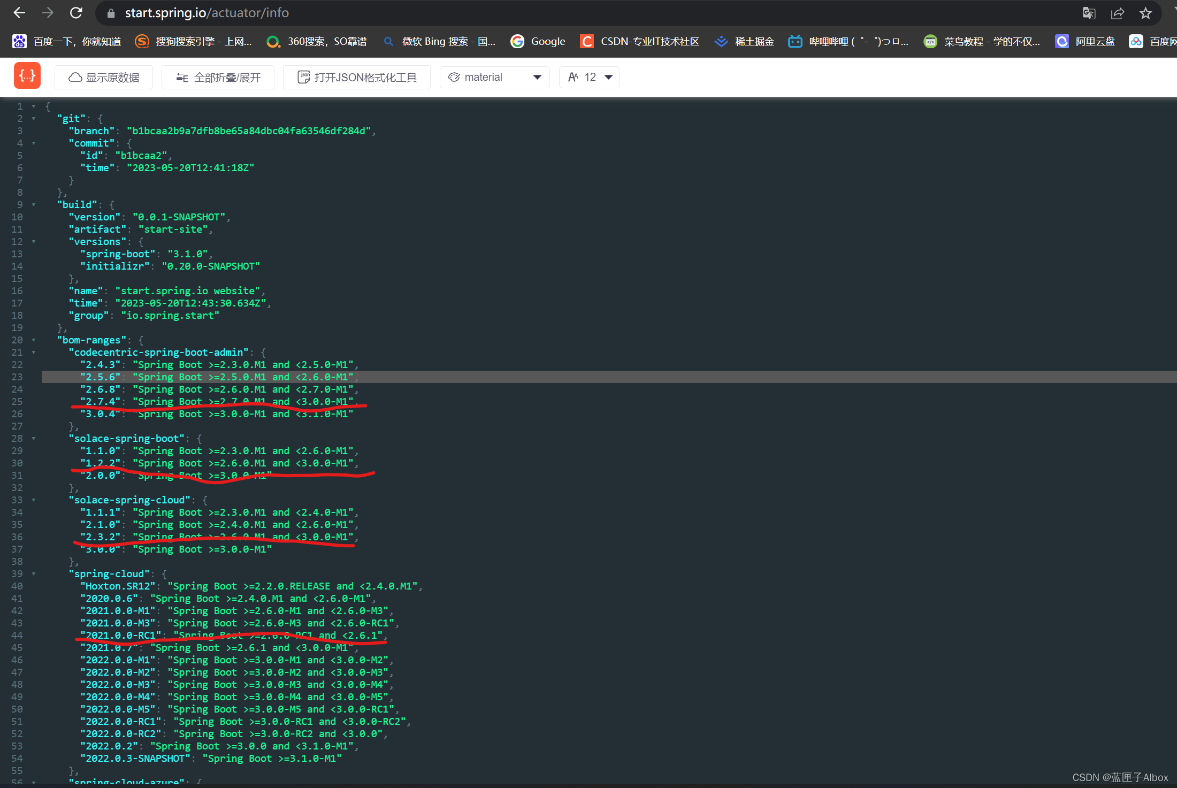The width and height of the screenshot is (1177, 788).
Task: Click the "2.7.4" key in codecentric block
Action: tap(101, 402)
